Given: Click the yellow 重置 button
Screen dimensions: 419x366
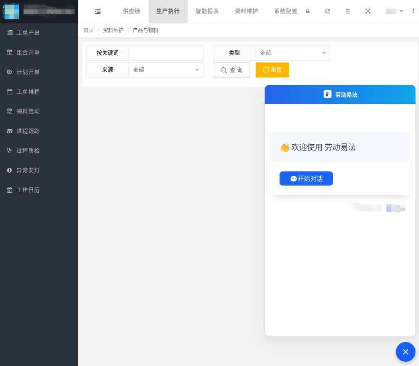Looking at the screenshot, I should point(272,70).
